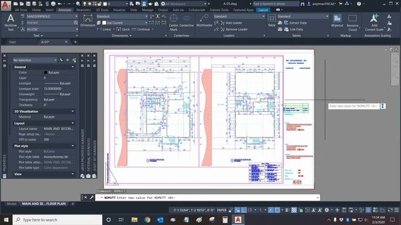Open workspace switching gear in status bar
This screenshot has height=225, width=401.
coord(327,210)
